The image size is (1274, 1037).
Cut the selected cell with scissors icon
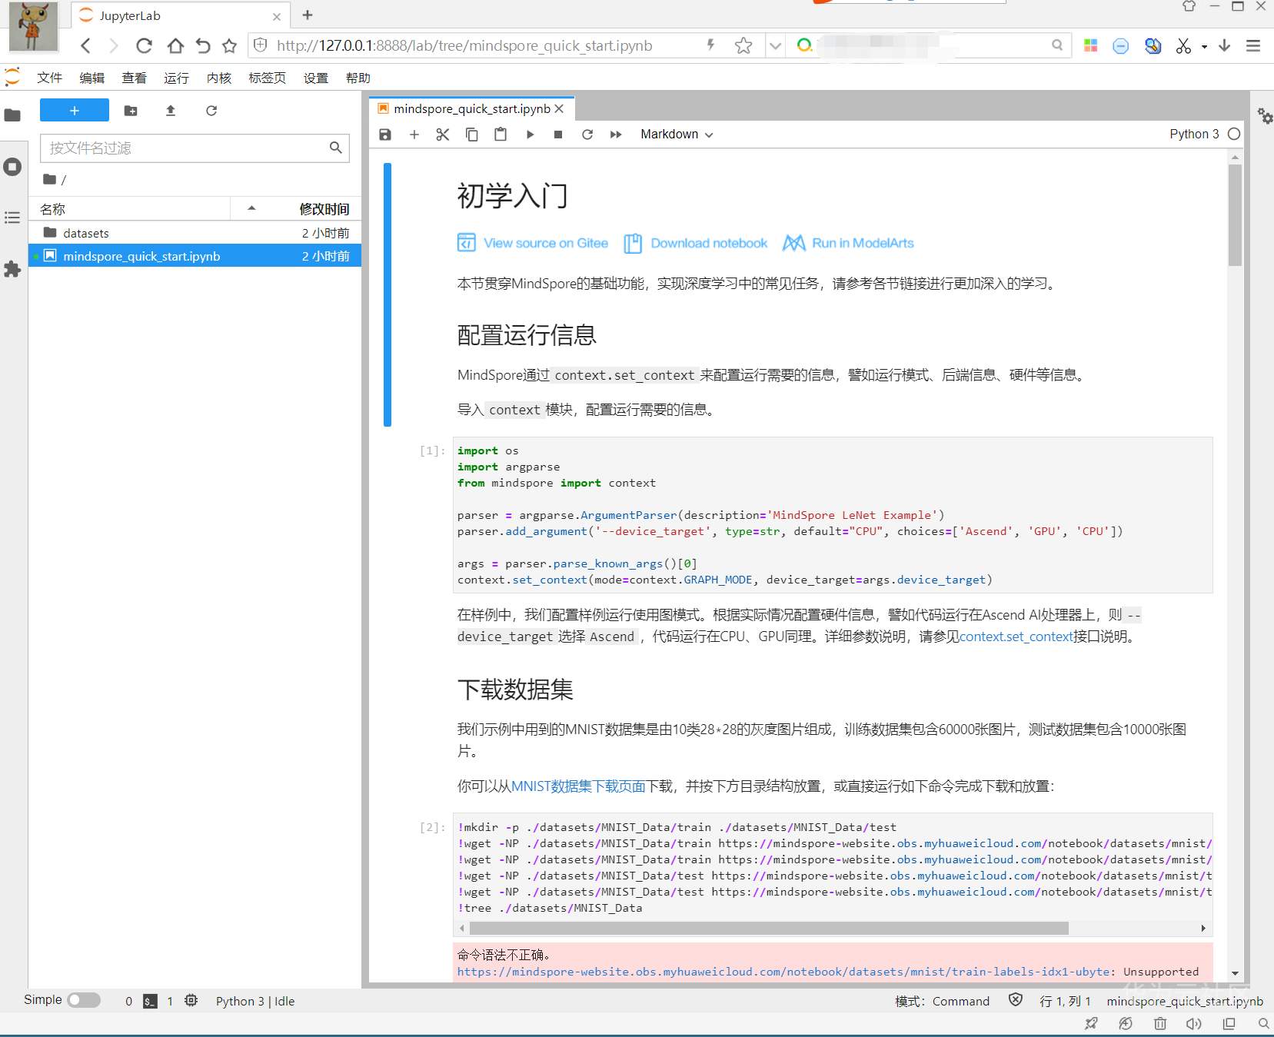pyautogui.click(x=442, y=135)
